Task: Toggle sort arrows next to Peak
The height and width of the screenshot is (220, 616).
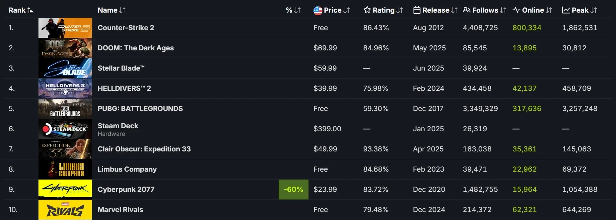Action: (593, 11)
